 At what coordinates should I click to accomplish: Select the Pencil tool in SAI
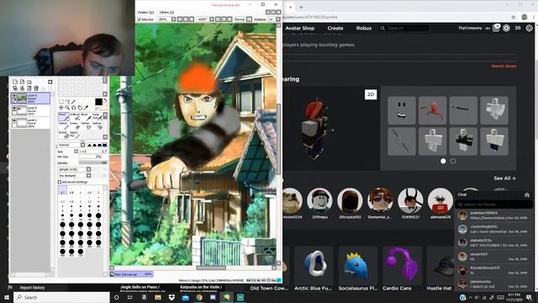tap(64, 117)
